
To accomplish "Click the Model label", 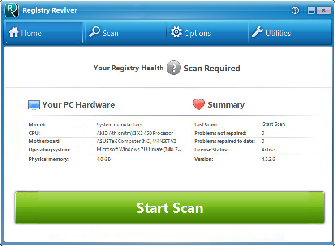I will (37, 125).
